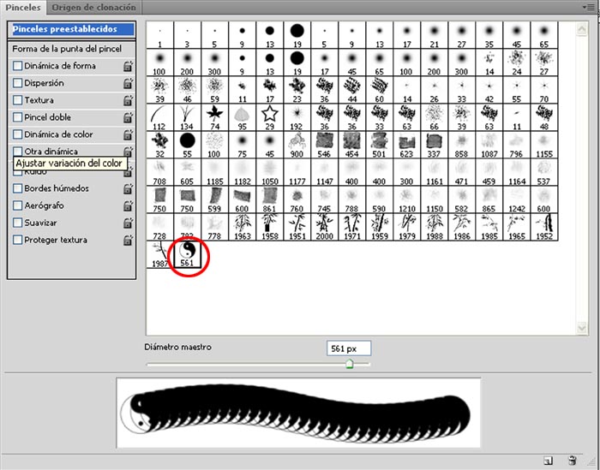Enable the Textura checkbox

(x=18, y=100)
